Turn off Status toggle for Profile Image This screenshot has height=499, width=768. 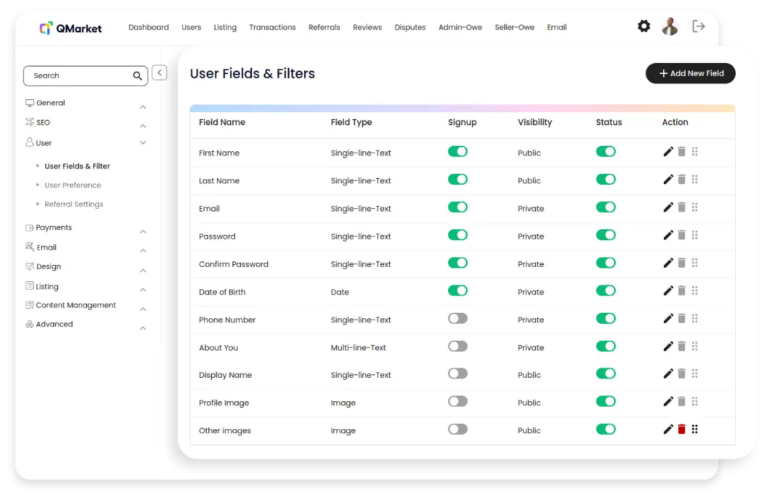click(x=606, y=402)
